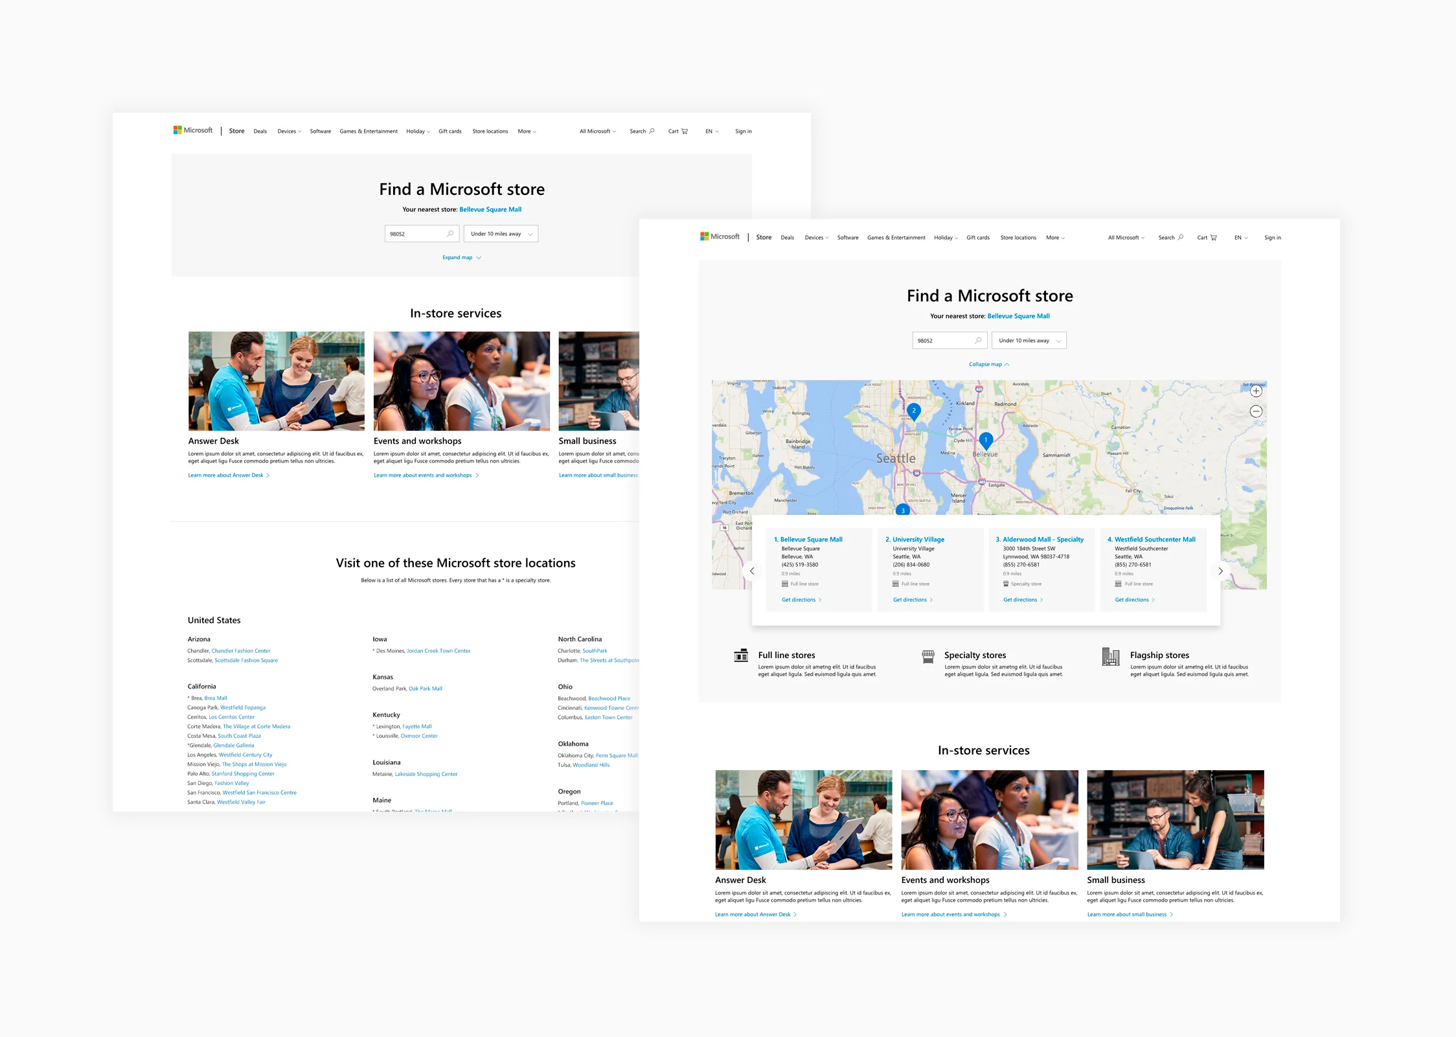Click the previous arrow on store carousel
Screen dimensions: 1456x1037
752,571
